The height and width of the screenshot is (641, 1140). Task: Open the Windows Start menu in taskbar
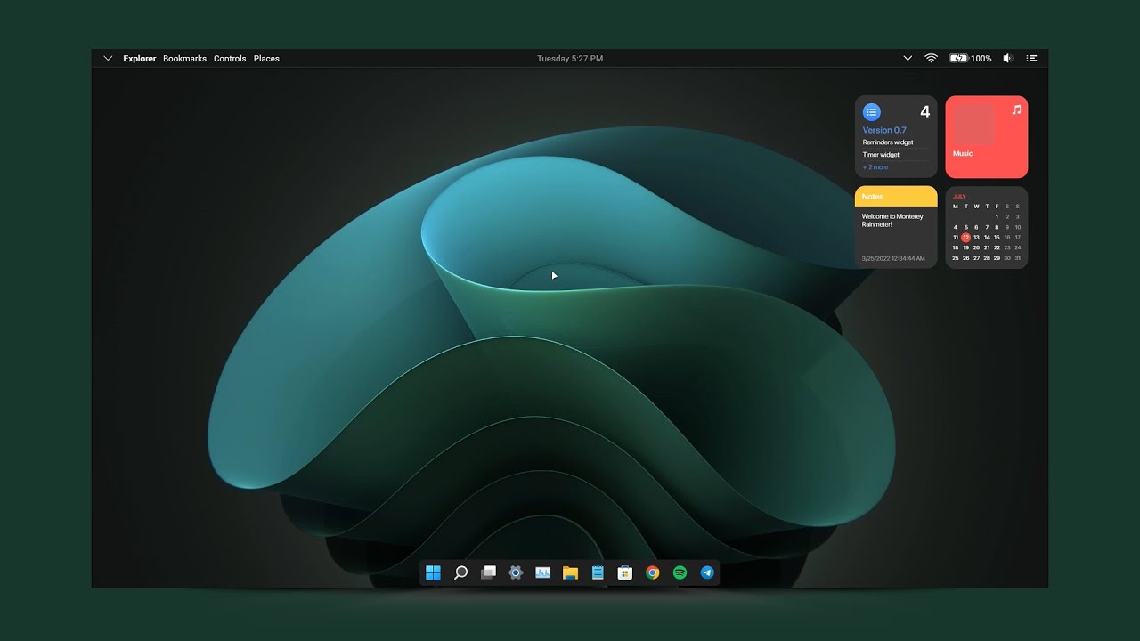point(434,573)
